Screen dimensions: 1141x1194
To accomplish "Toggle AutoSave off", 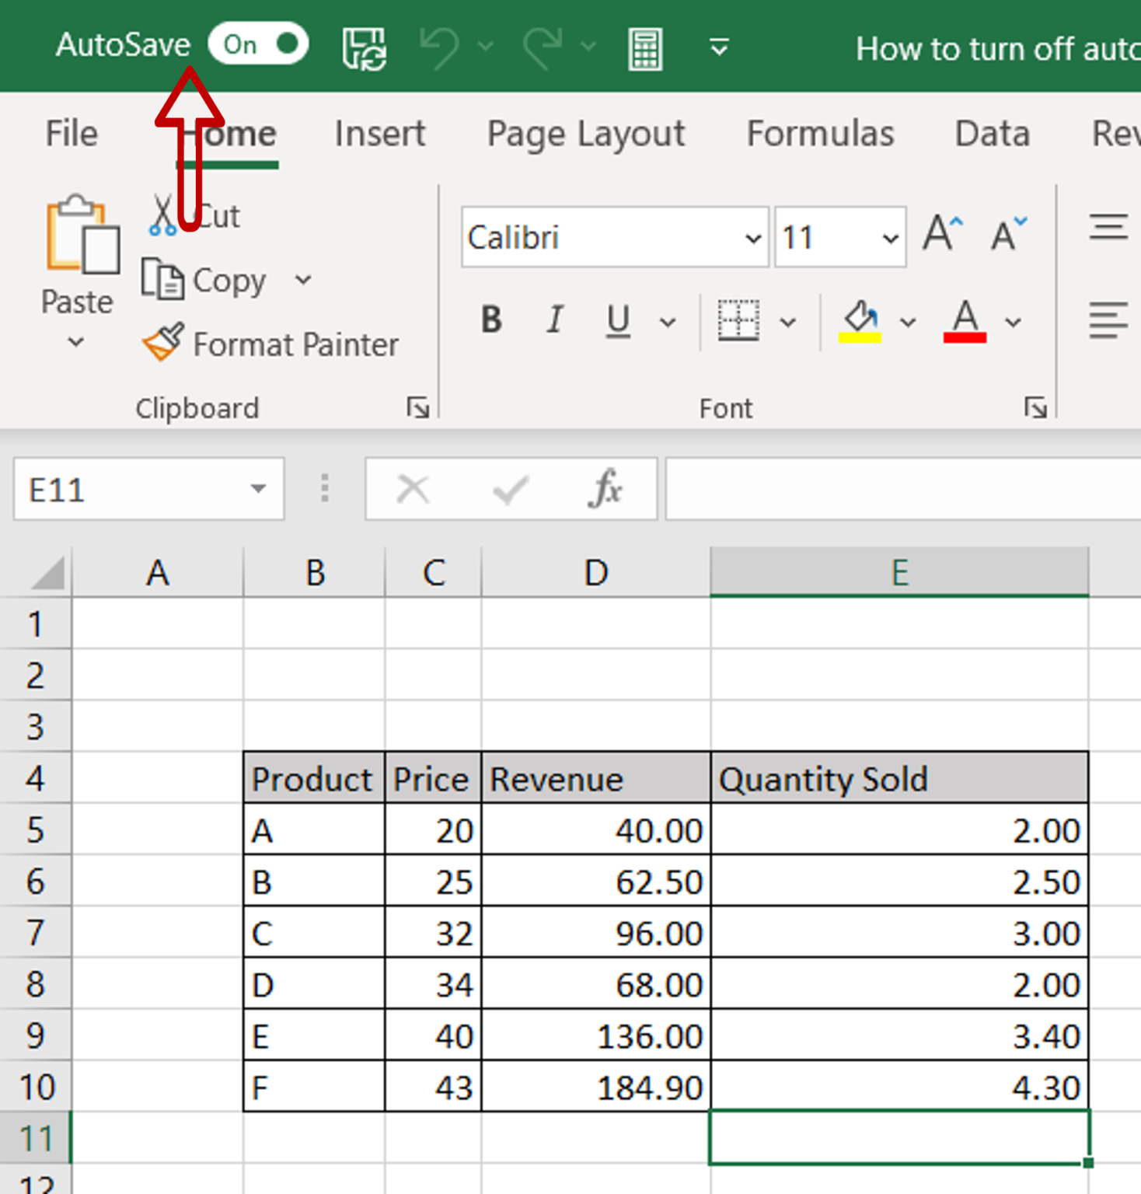I will tap(258, 44).
